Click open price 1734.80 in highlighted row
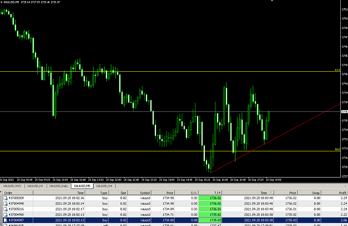 pyautogui.click(x=168, y=220)
